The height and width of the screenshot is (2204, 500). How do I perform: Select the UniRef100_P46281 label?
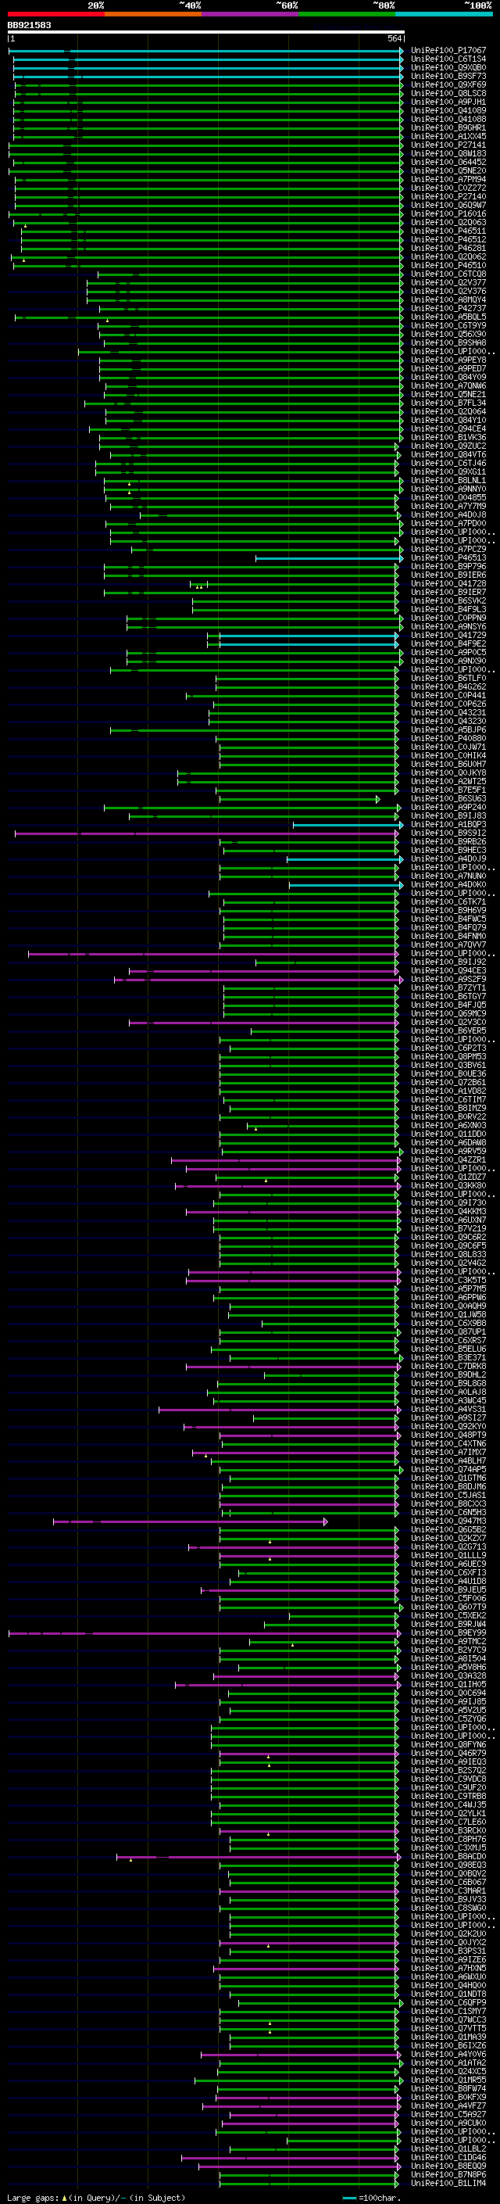[448, 248]
